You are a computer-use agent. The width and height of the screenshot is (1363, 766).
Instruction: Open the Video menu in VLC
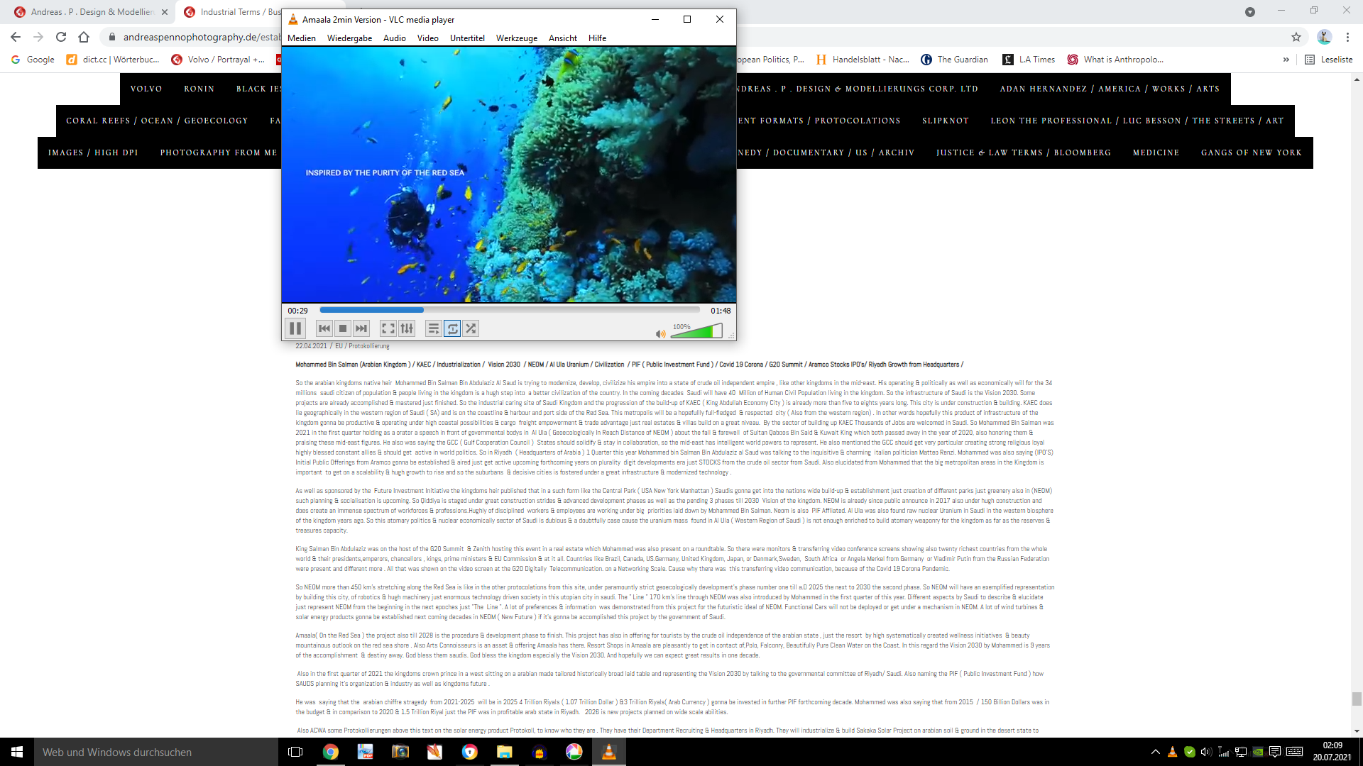coord(427,38)
